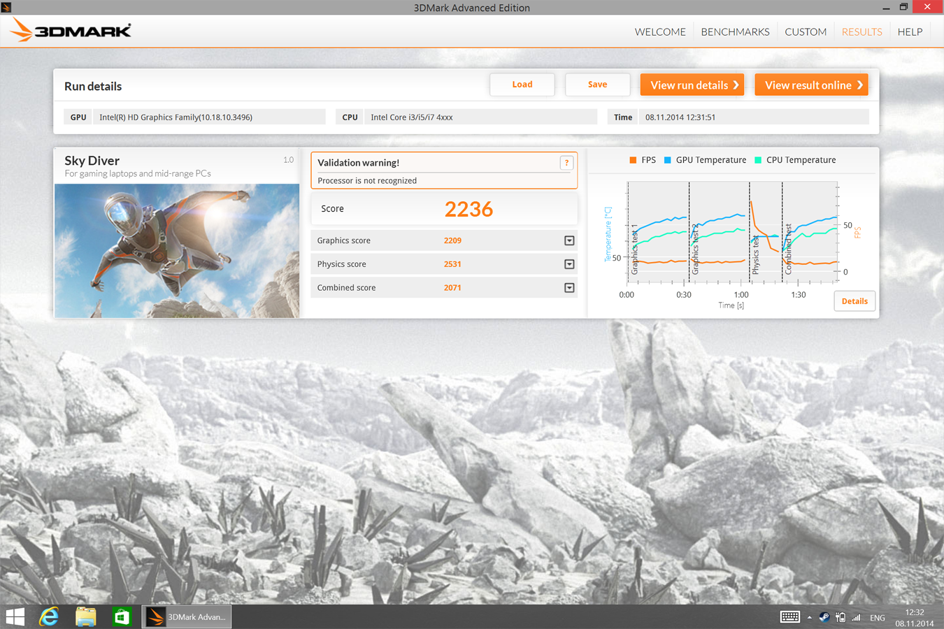Click the Combined score value 2071
944x629 pixels.
pos(452,288)
